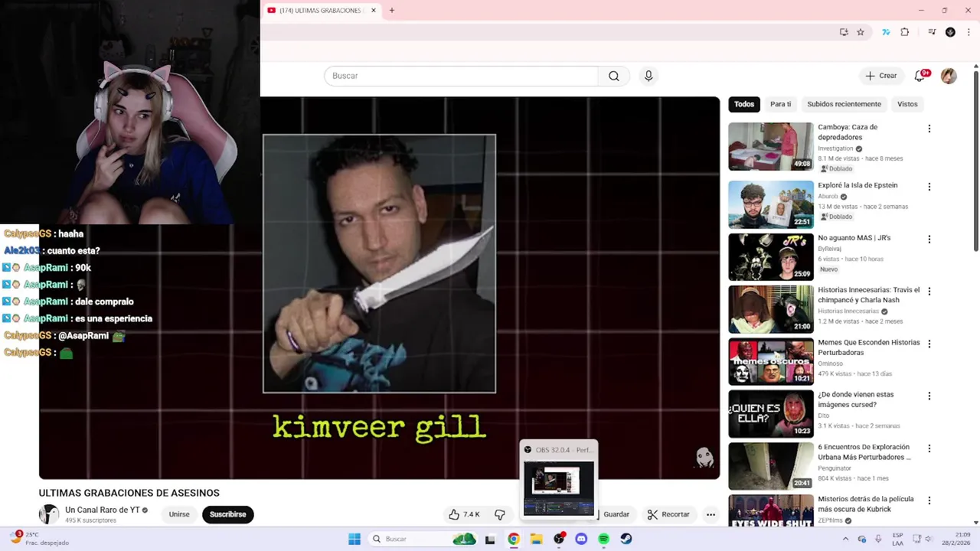Select the Para ti filter chip
The width and height of the screenshot is (980, 551).
(780, 104)
